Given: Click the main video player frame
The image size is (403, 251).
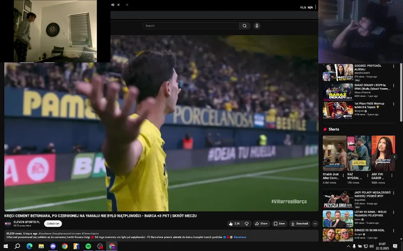Looking at the screenshot, I should pos(161,123).
